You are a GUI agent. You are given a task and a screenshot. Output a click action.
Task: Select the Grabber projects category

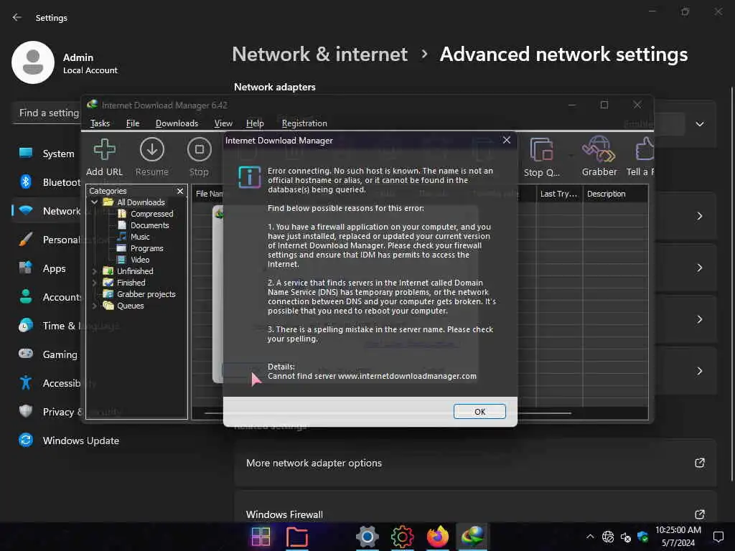pos(146,294)
